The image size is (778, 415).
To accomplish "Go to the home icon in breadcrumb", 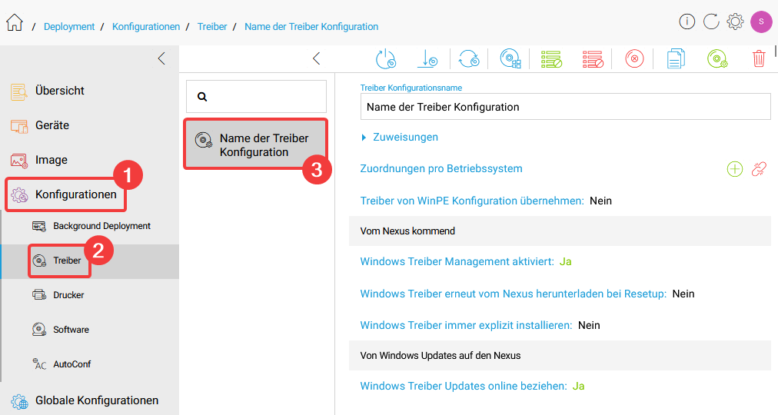I will point(15,22).
